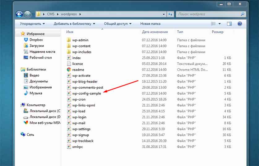Image resolution: width=259 pixels, height=166 pixels.
Task: Select Музыка library in sidebar
Action: 36,93
